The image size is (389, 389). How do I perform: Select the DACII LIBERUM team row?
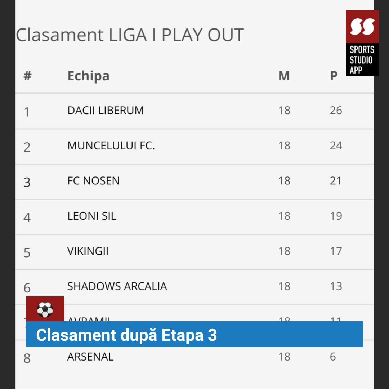194,111
